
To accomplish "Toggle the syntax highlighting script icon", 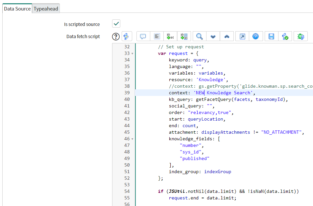I will (127, 36).
